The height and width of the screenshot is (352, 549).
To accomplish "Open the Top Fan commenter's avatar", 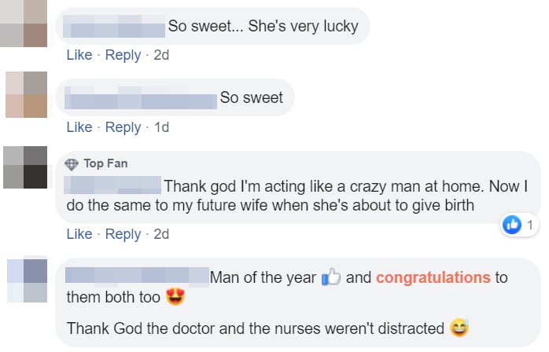I will click(x=24, y=167).
